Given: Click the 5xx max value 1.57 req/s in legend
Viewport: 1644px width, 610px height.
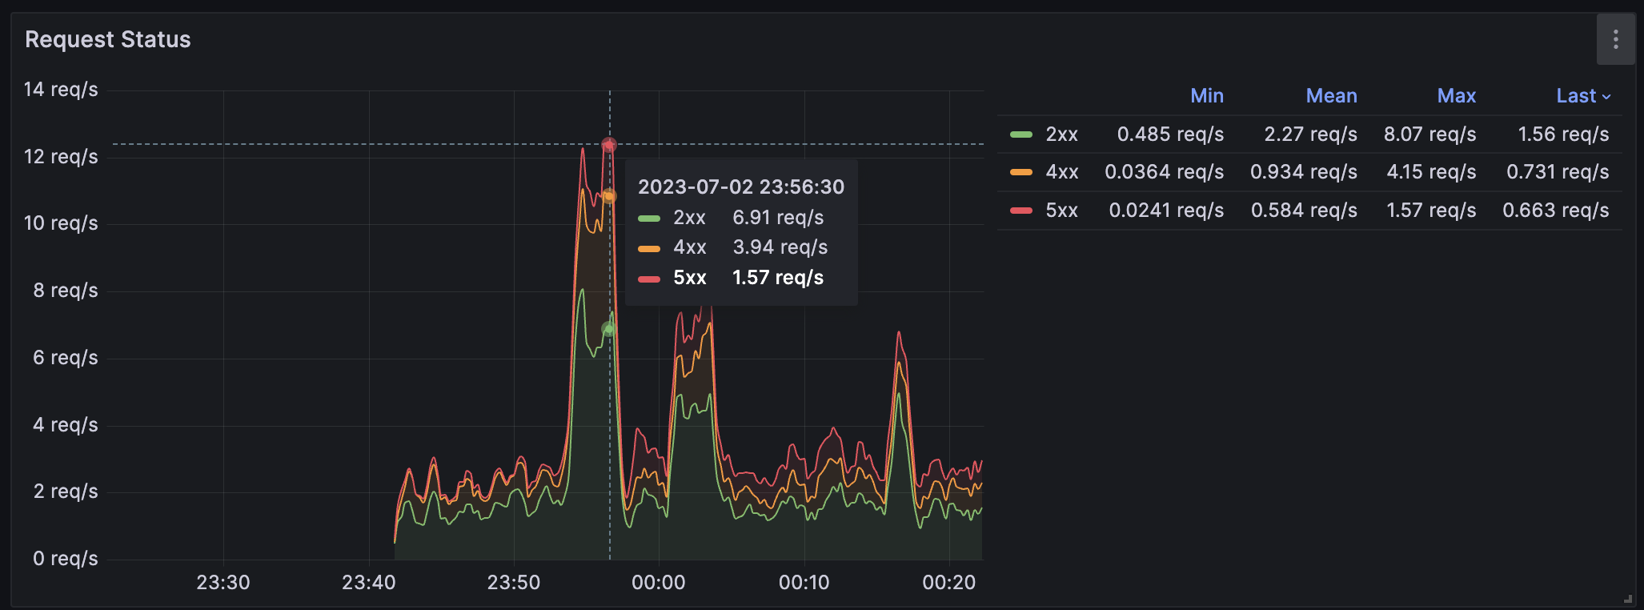Looking at the screenshot, I should click(1432, 211).
